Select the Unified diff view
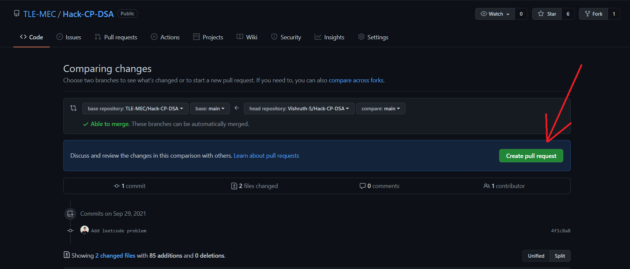 point(536,256)
